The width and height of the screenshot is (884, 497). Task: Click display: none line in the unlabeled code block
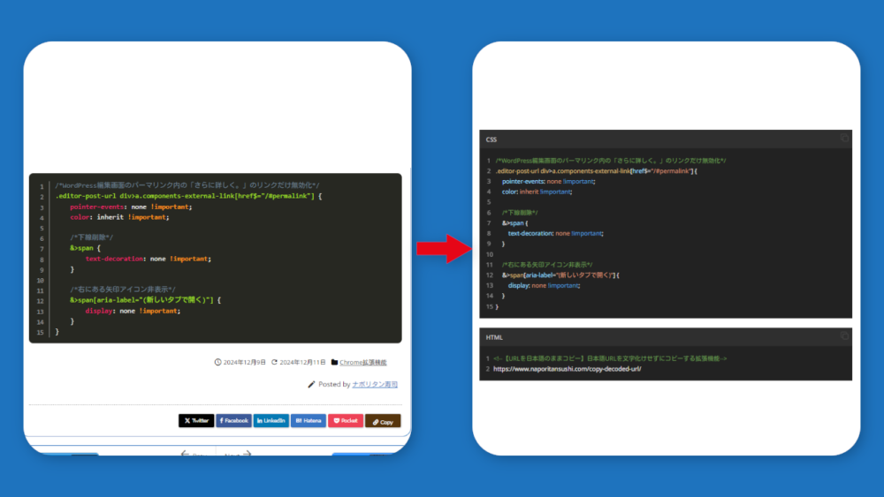click(133, 311)
